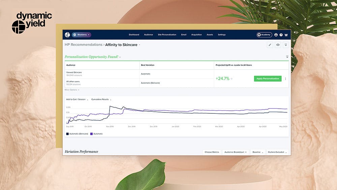
Task: Open the Cumulative Results dropdown
Action: 101,100
